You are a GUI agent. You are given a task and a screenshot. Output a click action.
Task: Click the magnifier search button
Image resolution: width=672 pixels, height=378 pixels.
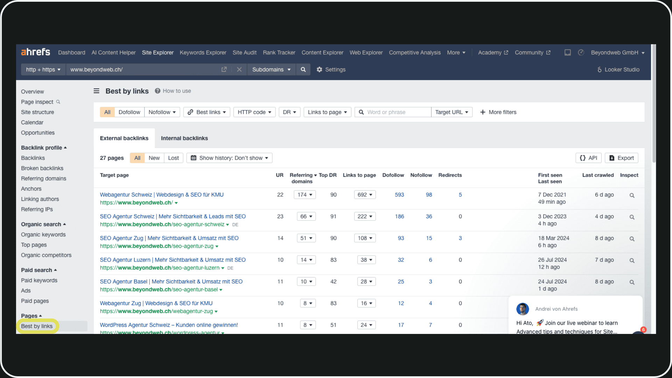click(303, 69)
